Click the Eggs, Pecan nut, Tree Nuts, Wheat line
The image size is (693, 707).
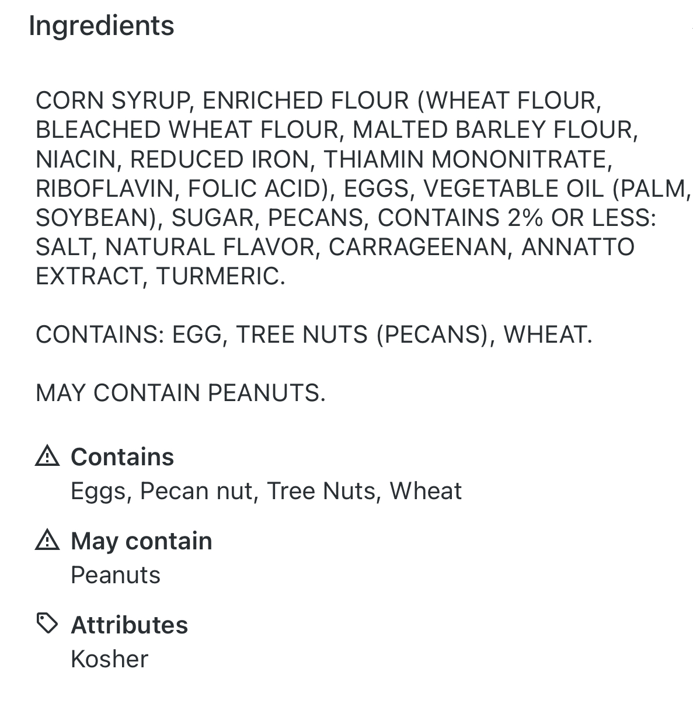tap(266, 491)
